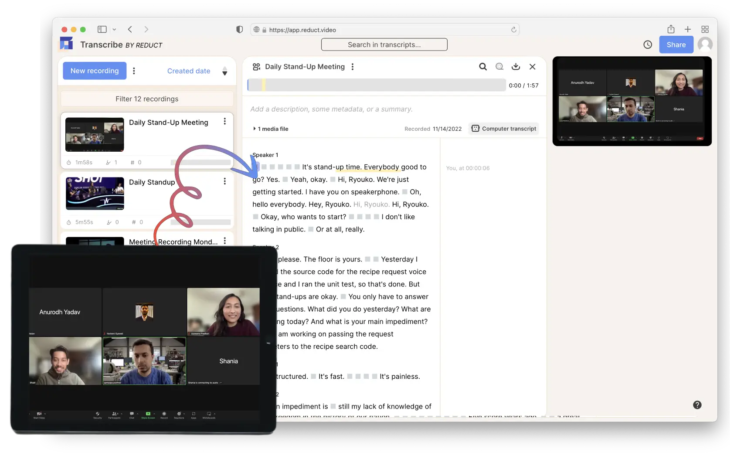Open options for Meeting Recording Mond... card

[x=224, y=241]
